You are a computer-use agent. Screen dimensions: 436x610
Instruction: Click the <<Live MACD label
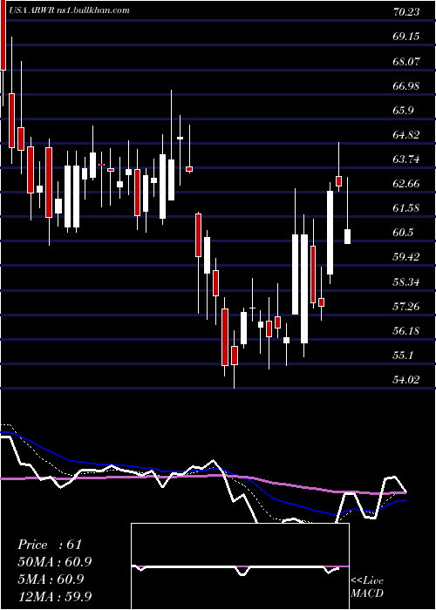point(367,587)
